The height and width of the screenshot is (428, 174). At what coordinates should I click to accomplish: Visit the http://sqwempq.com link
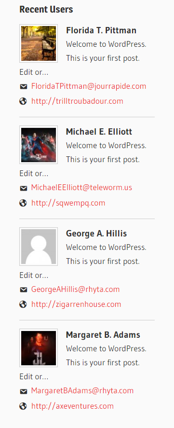click(68, 203)
